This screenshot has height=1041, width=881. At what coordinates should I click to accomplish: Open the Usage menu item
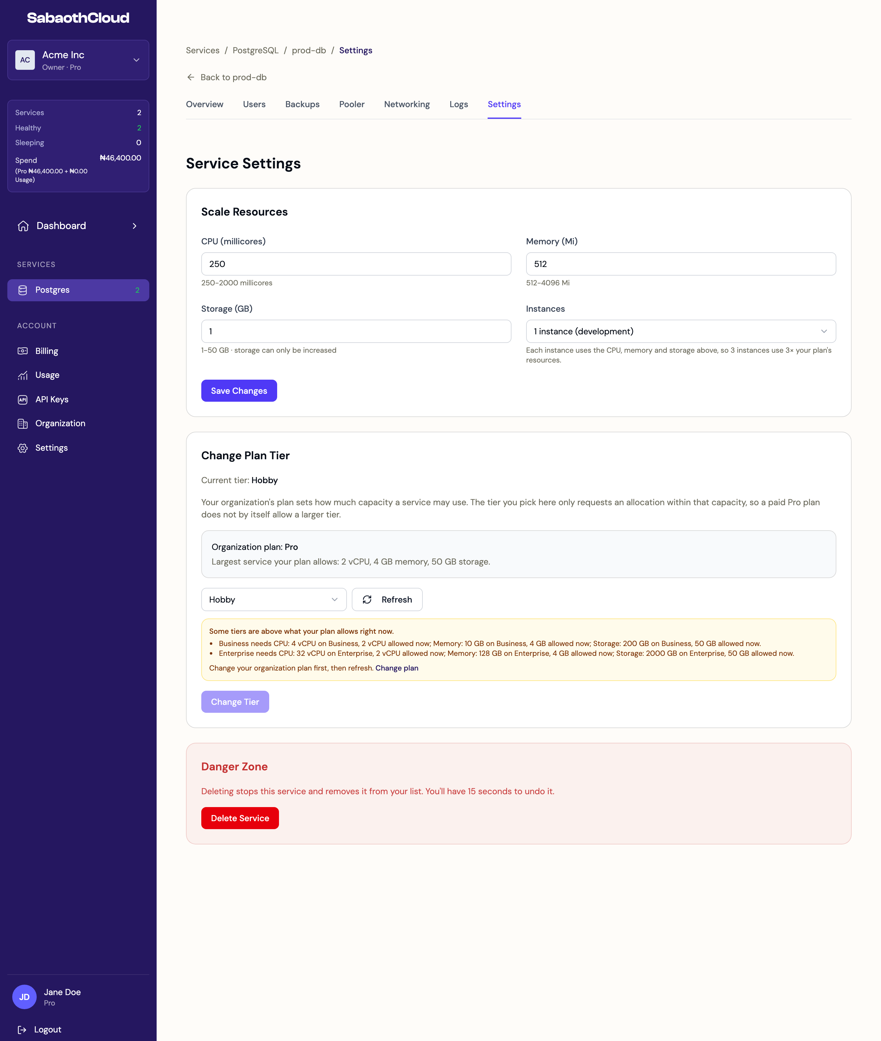click(78, 375)
